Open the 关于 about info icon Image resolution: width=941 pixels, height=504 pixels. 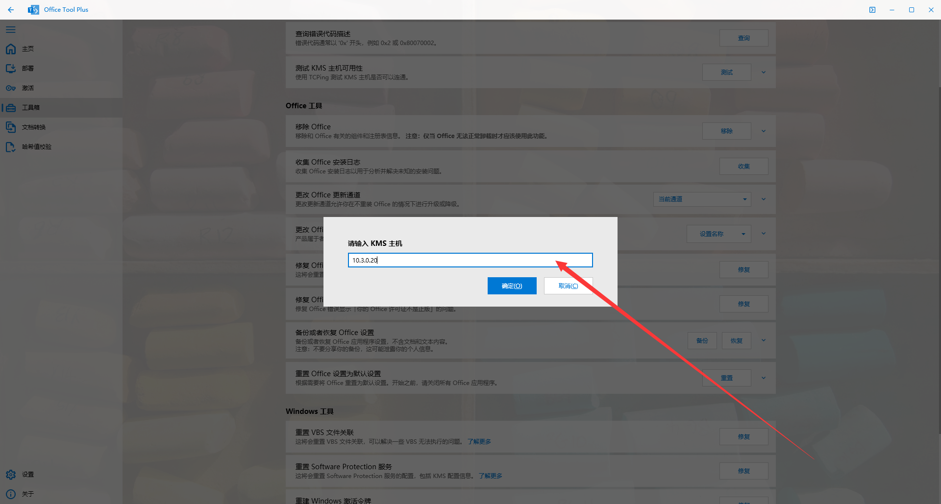11,494
